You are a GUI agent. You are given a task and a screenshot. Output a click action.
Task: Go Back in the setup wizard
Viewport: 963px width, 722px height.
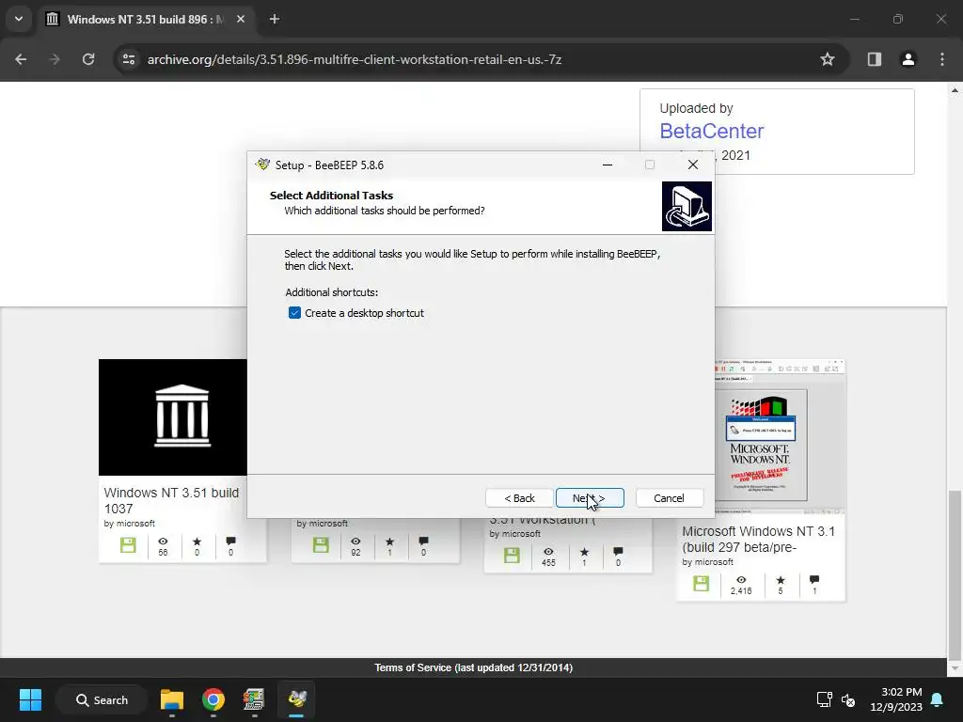click(519, 498)
